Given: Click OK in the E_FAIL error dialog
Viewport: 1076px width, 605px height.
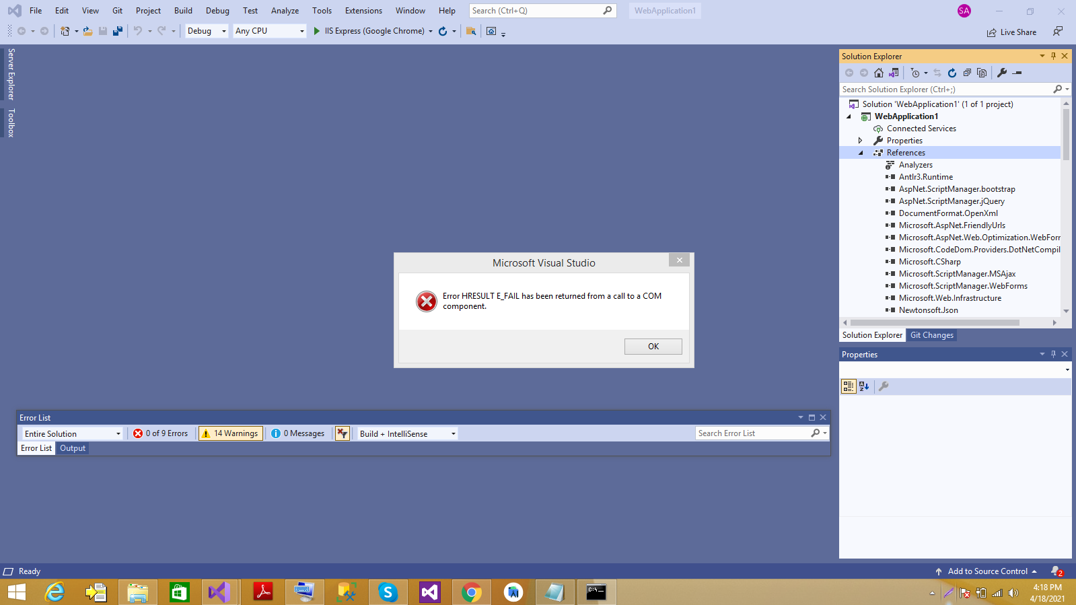Looking at the screenshot, I should (x=653, y=347).
